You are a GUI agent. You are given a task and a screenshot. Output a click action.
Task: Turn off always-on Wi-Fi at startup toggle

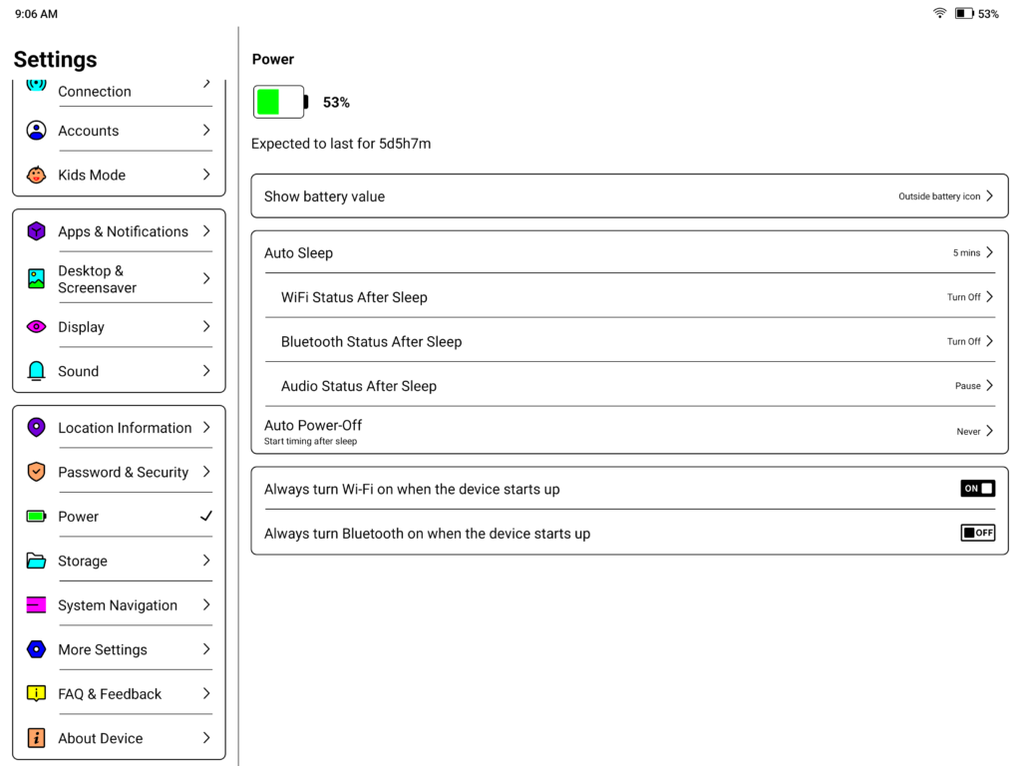tap(977, 489)
